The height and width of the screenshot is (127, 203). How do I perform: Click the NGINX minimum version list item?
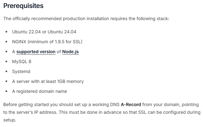pos(47,42)
